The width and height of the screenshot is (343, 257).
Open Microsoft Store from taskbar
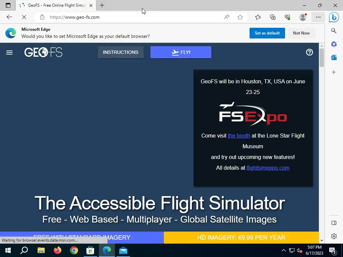pos(90,250)
